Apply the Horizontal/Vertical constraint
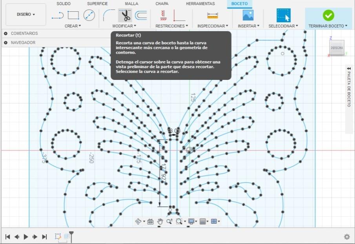355x244 pixels. click(x=163, y=15)
